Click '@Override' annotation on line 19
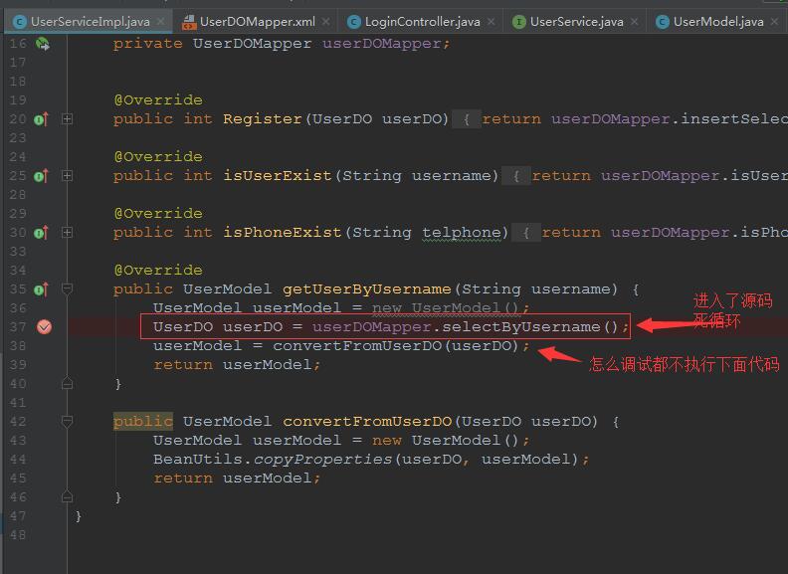 coord(158,100)
